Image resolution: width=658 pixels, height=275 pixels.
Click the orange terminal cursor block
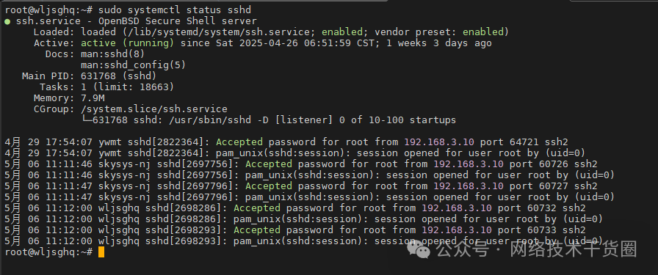point(101,252)
